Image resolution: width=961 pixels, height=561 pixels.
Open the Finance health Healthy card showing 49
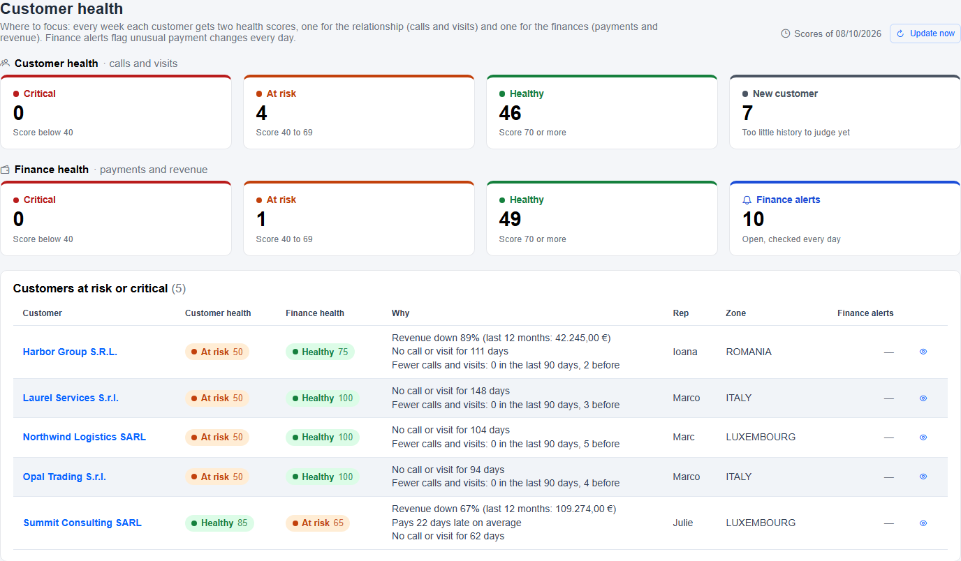[x=602, y=218]
